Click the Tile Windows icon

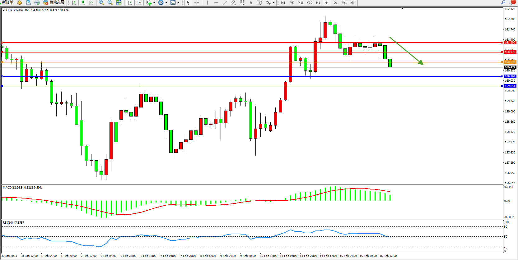(119, 3)
